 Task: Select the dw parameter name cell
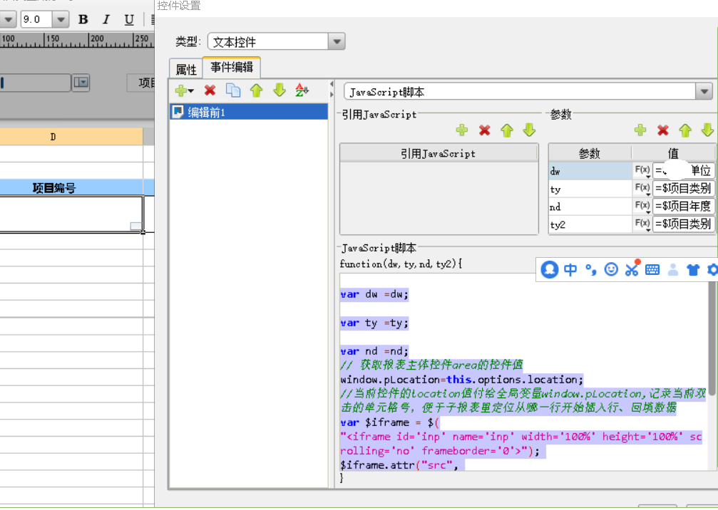tap(590, 171)
